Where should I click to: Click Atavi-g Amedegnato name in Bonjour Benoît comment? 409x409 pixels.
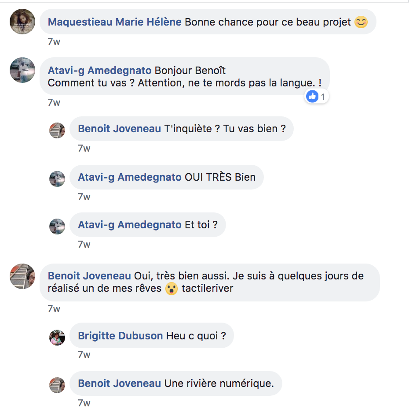point(100,71)
